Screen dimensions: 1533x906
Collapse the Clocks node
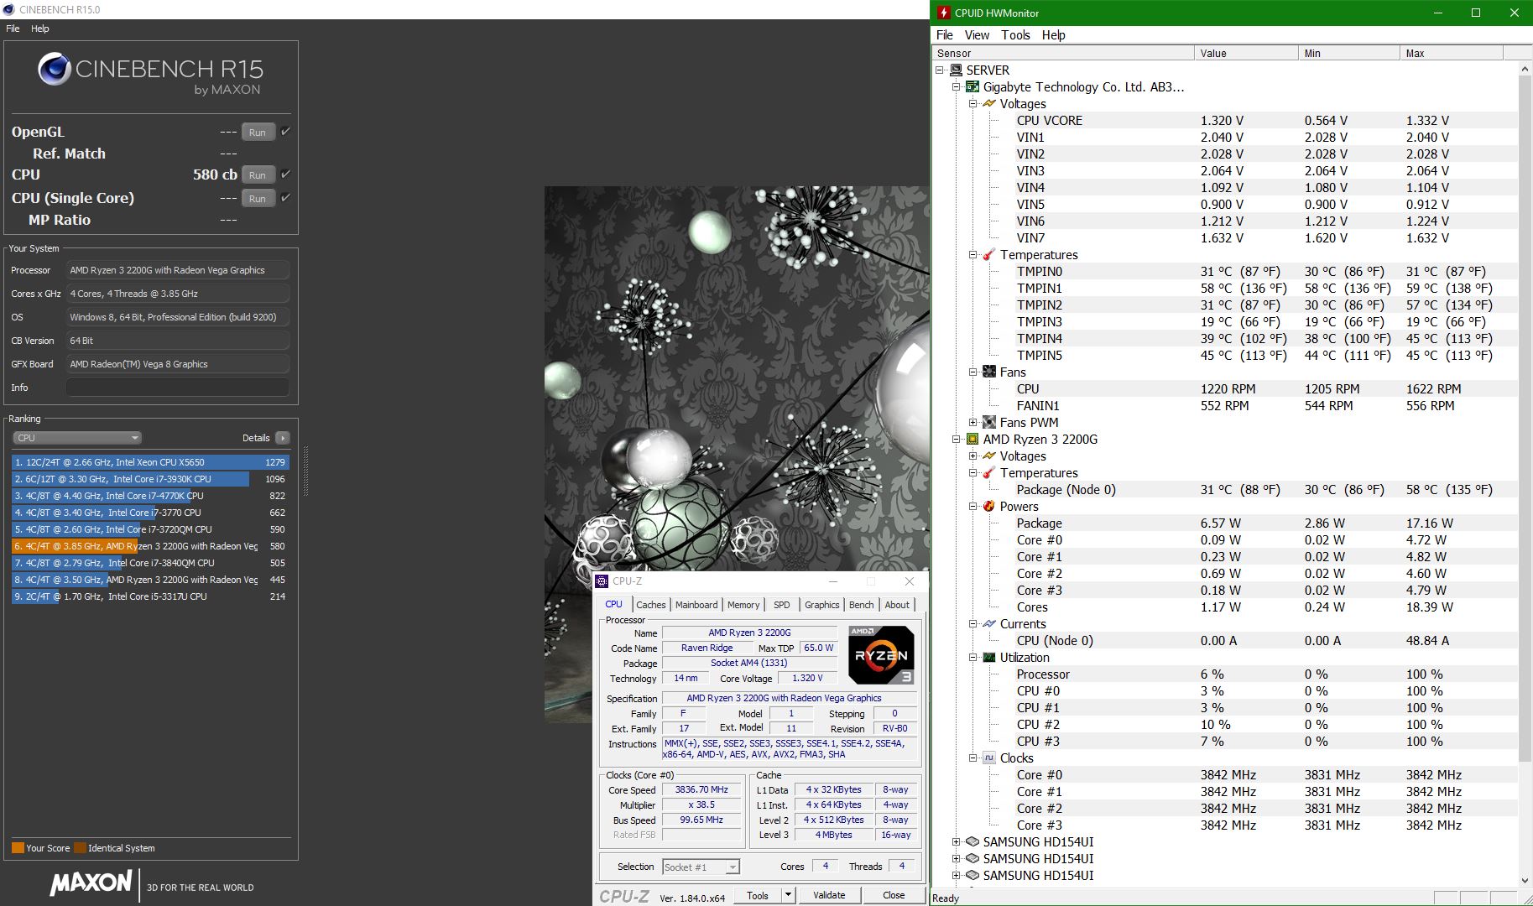click(x=973, y=758)
